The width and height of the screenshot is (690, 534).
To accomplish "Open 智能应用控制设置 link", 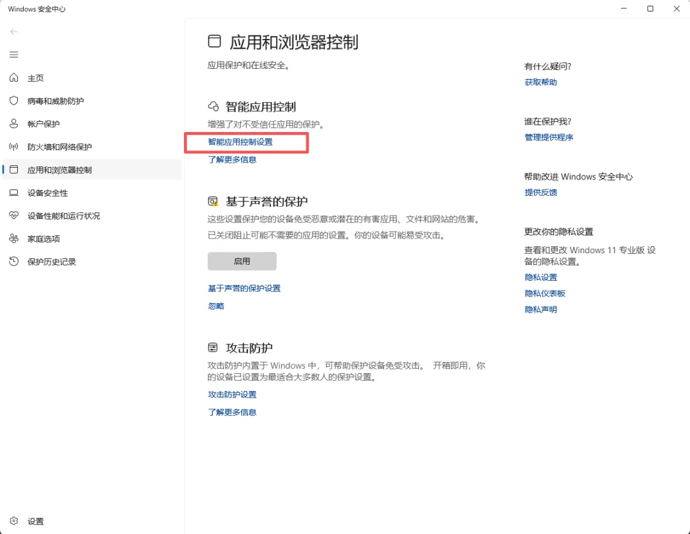I will (240, 142).
